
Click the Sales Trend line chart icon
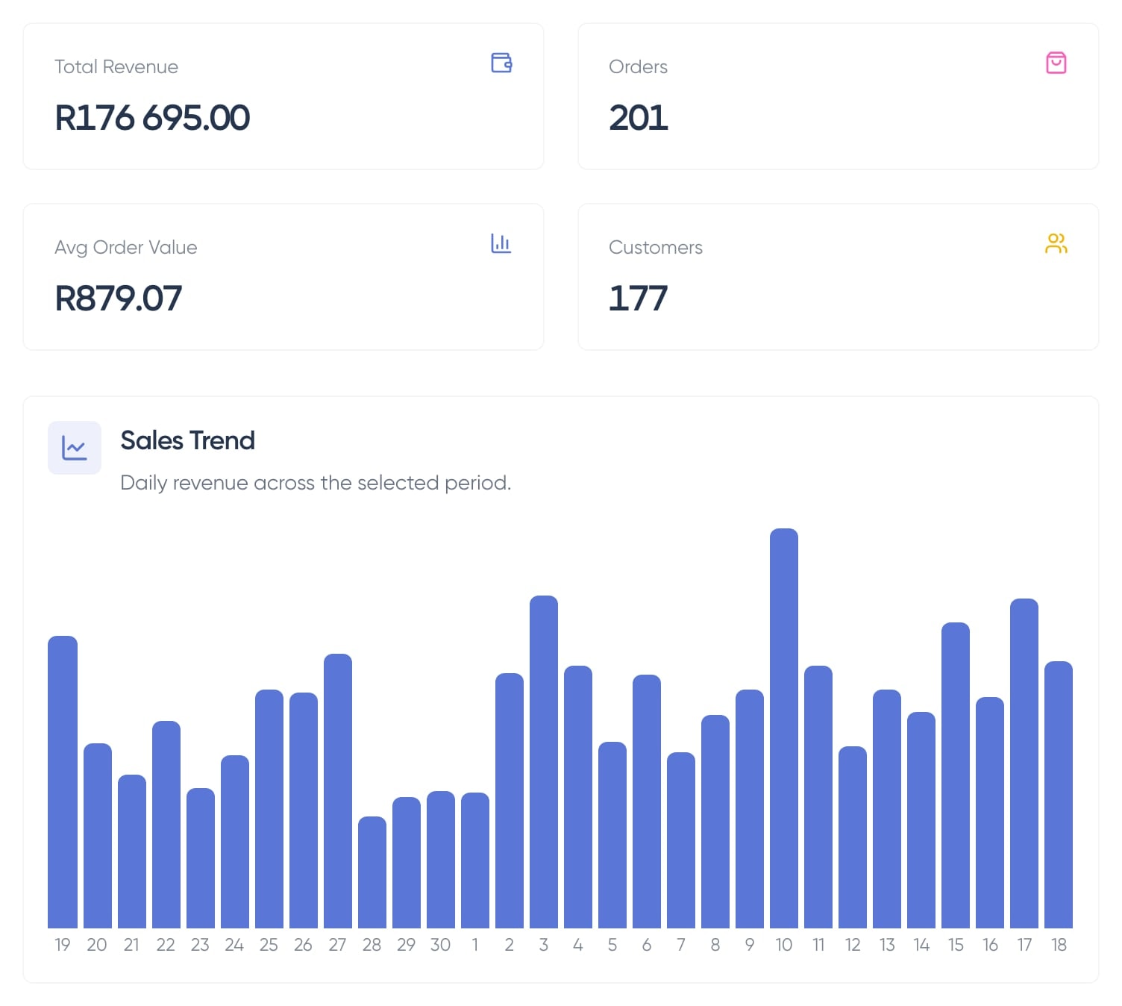click(x=75, y=448)
